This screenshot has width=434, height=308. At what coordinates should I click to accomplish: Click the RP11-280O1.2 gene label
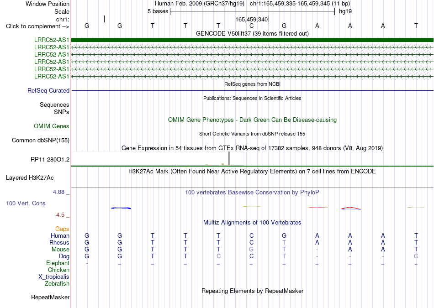tap(50, 160)
